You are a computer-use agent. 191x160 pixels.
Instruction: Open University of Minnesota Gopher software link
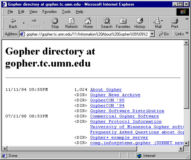(x=137, y=127)
